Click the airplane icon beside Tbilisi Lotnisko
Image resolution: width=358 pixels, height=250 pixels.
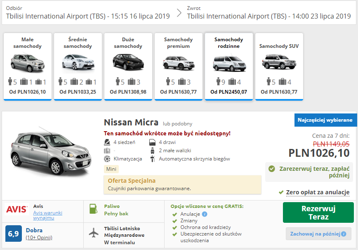click(x=93, y=233)
